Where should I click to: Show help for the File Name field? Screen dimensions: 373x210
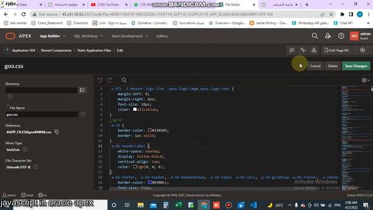83,114
